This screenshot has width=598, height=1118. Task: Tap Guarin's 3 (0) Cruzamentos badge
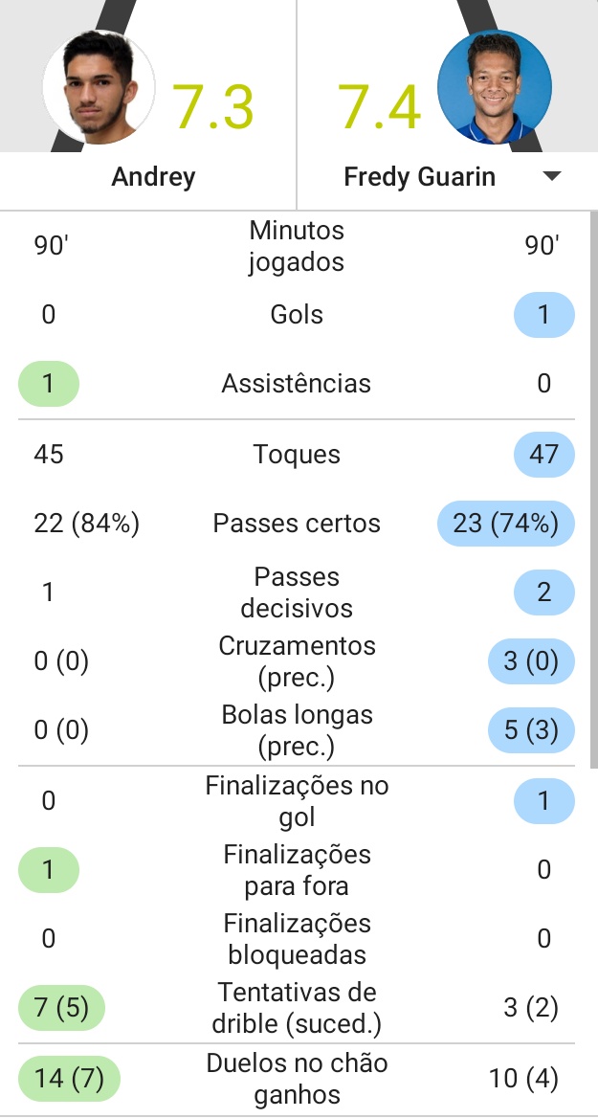530,662
